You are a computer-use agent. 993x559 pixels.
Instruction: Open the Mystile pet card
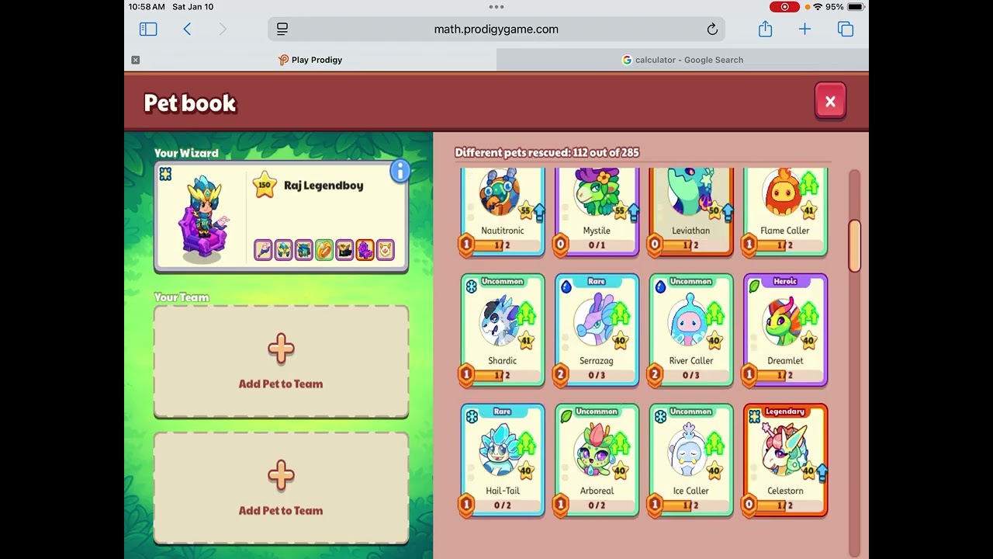coord(597,211)
